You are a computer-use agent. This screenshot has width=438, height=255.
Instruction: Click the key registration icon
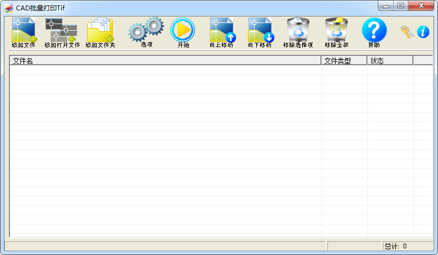pyautogui.click(x=407, y=32)
